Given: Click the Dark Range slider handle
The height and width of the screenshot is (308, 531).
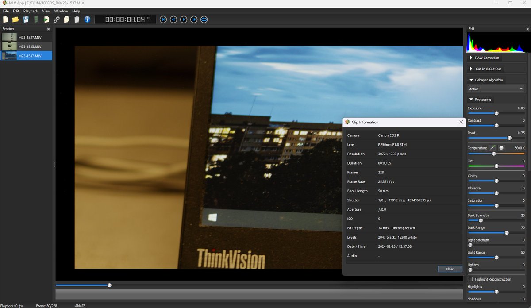Looking at the screenshot, I should [507, 233].
